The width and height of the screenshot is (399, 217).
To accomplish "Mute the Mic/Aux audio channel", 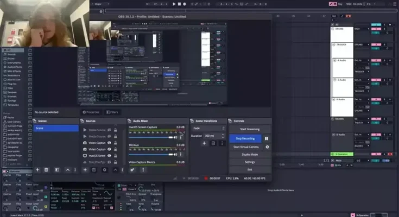I will tap(176, 154).
